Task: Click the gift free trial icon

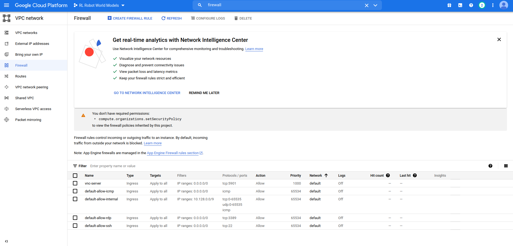Action: click(449, 5)
